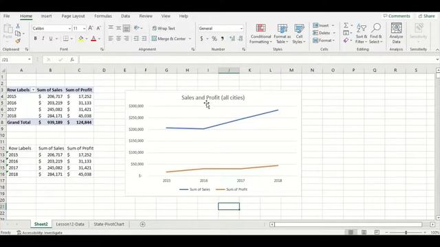Click Analyze Data button

396,34
